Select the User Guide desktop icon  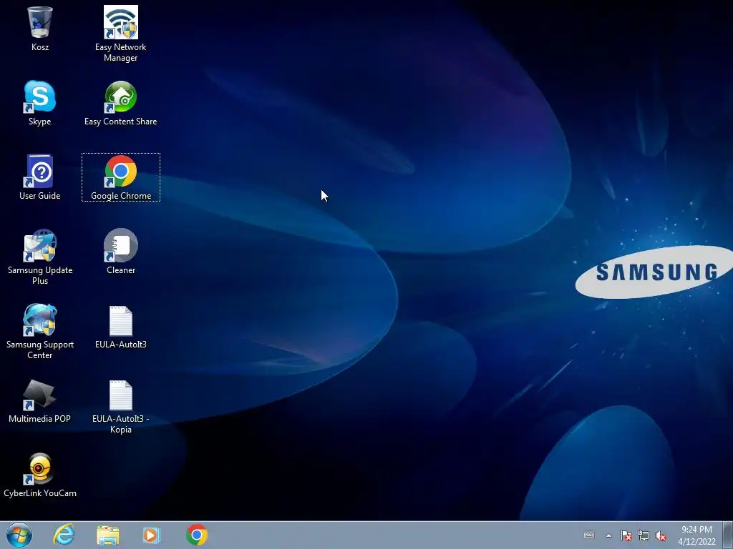click(40, 177)
